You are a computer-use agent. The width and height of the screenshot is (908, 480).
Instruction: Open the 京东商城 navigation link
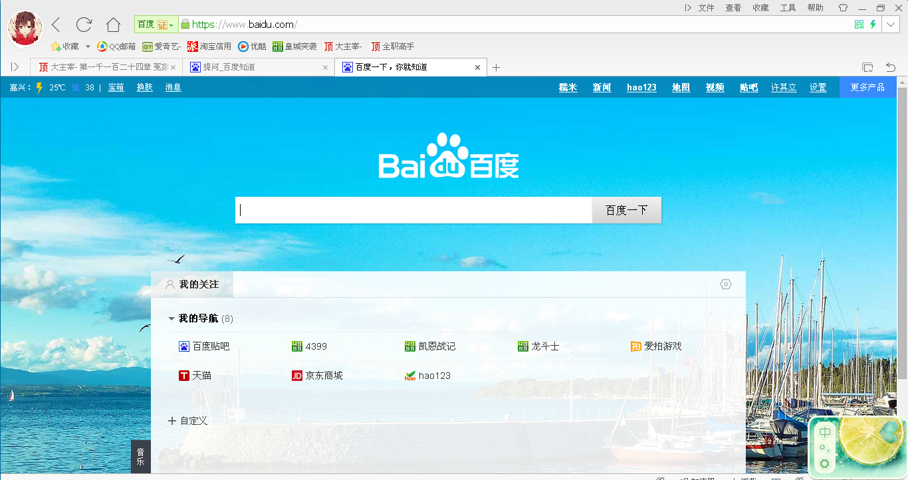point(317,376)
